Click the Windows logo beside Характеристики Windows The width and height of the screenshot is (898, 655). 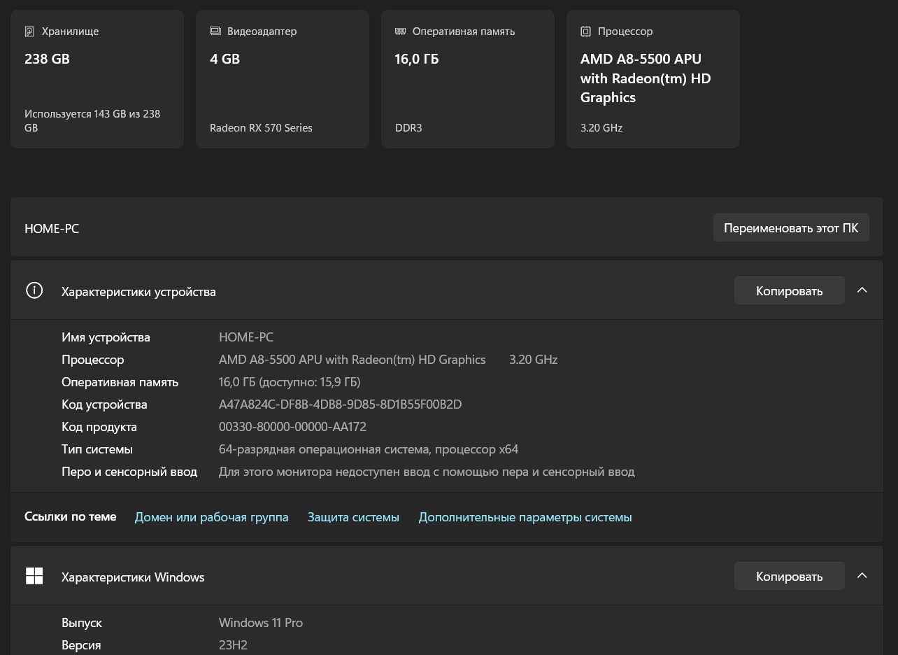coord(34,576)
